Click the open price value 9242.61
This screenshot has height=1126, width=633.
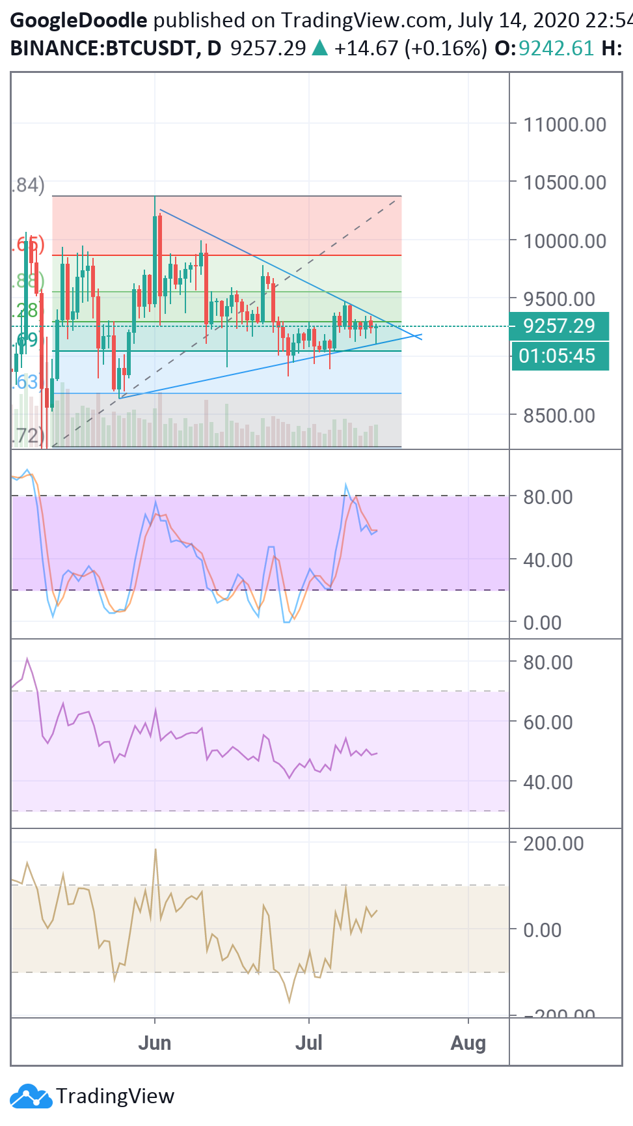click(x=556, y=48)
